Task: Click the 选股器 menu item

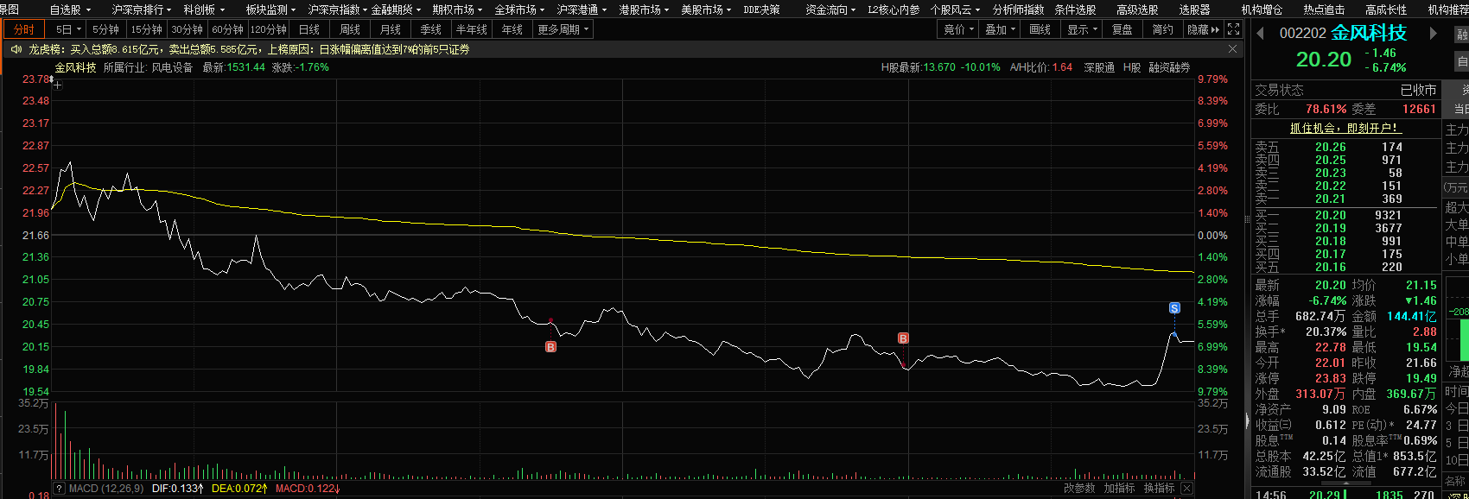Action: (x=1194, y=9)
